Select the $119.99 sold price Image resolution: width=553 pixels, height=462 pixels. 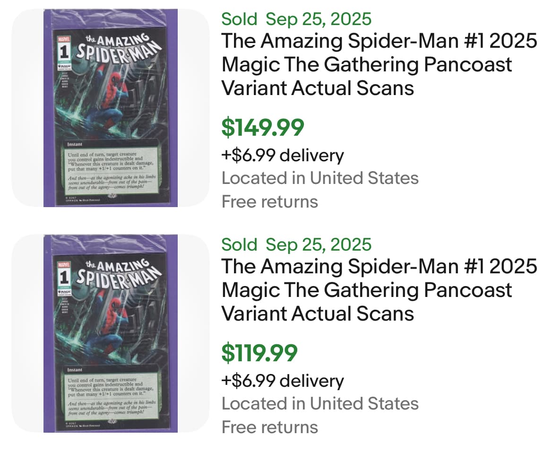click(260, 353)
